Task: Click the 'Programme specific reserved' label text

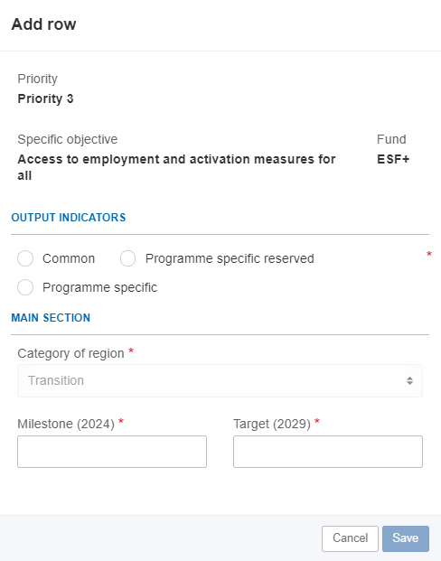Action: (230, 258)
